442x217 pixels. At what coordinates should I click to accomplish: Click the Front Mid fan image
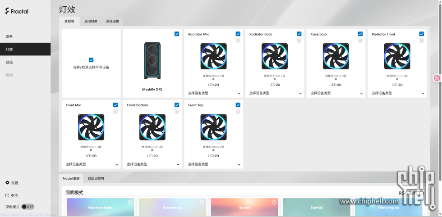pos(91,127)
